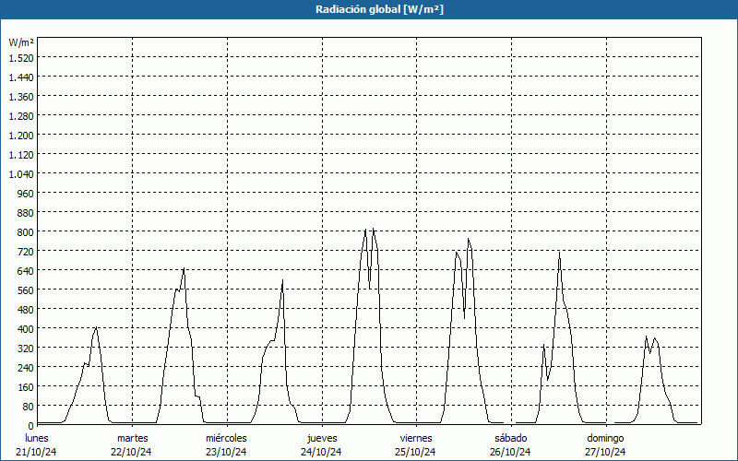
Task: Click Tuesday's radiation peak near 640 W/m²
Action: [x=184, y=268]
